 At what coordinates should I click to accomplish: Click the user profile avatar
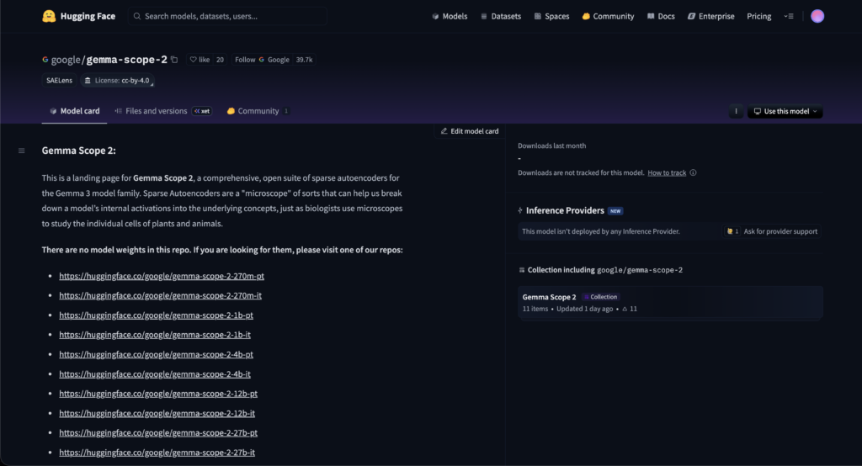tap(817, 16)
